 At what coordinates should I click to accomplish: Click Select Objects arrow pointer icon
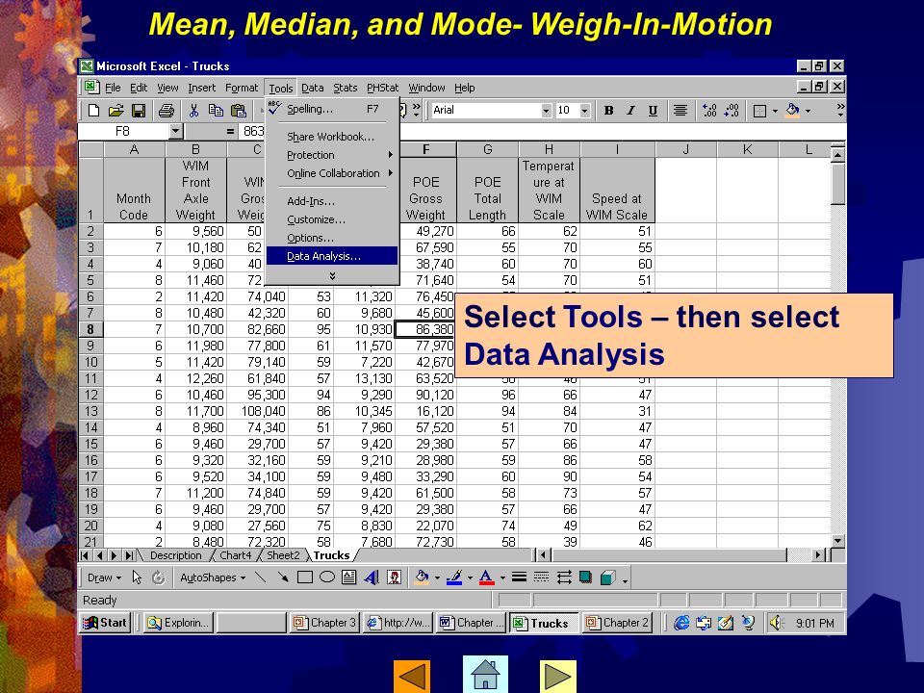[137, 578]
